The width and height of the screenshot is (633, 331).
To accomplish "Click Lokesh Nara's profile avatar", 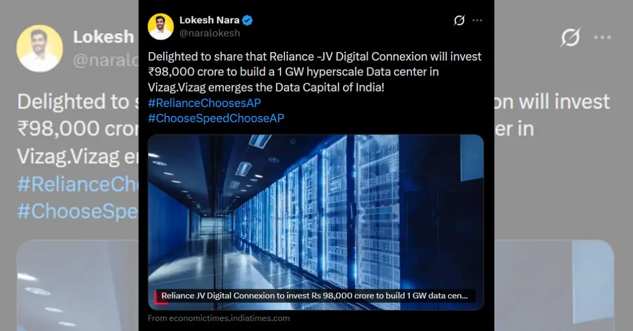I will [160, 25].
